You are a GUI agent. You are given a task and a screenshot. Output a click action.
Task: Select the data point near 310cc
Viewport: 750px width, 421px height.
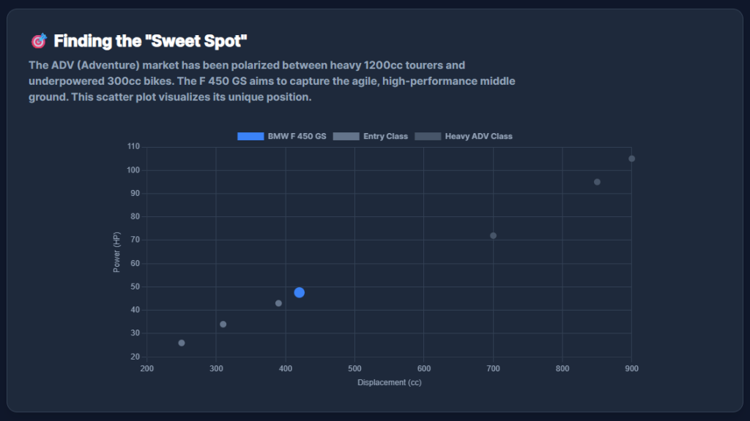point(223,325)
